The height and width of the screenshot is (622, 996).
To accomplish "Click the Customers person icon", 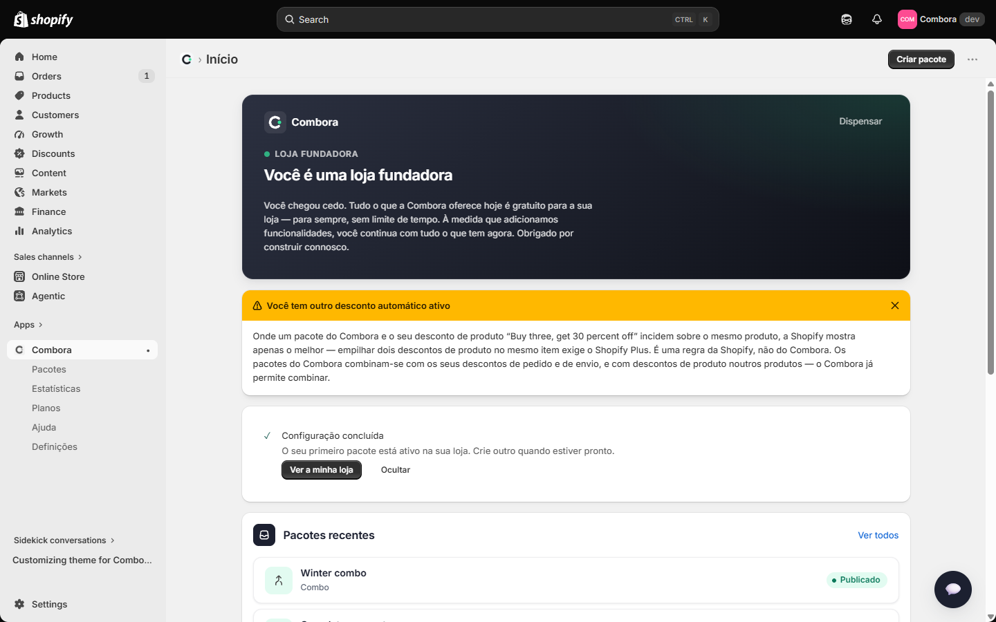I will [19, 115].
